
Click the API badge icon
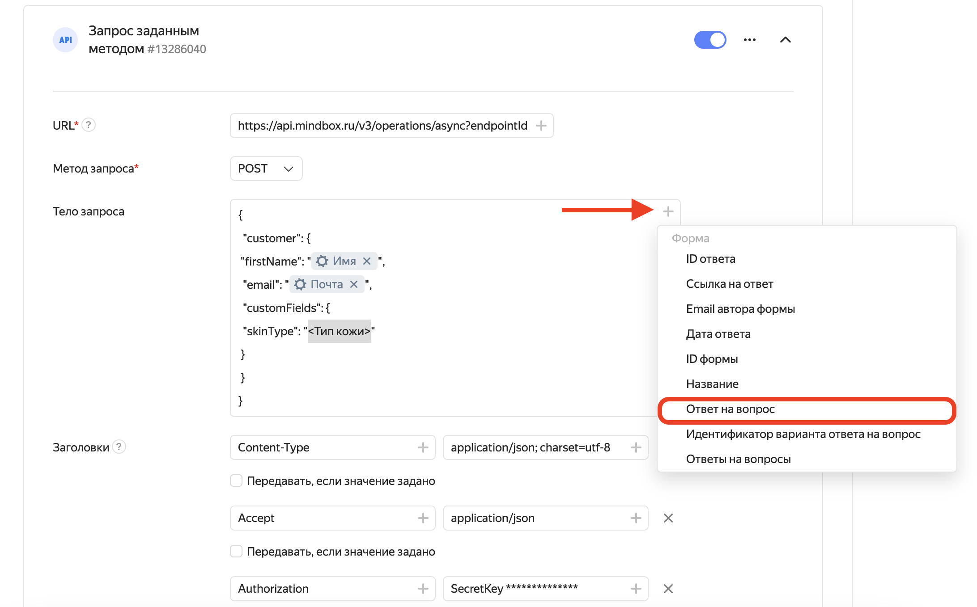tap(65, 40)
